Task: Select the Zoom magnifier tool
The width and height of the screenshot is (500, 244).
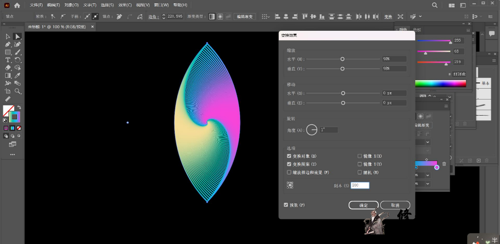Action: pyautogui.click(x=18, y=91)
